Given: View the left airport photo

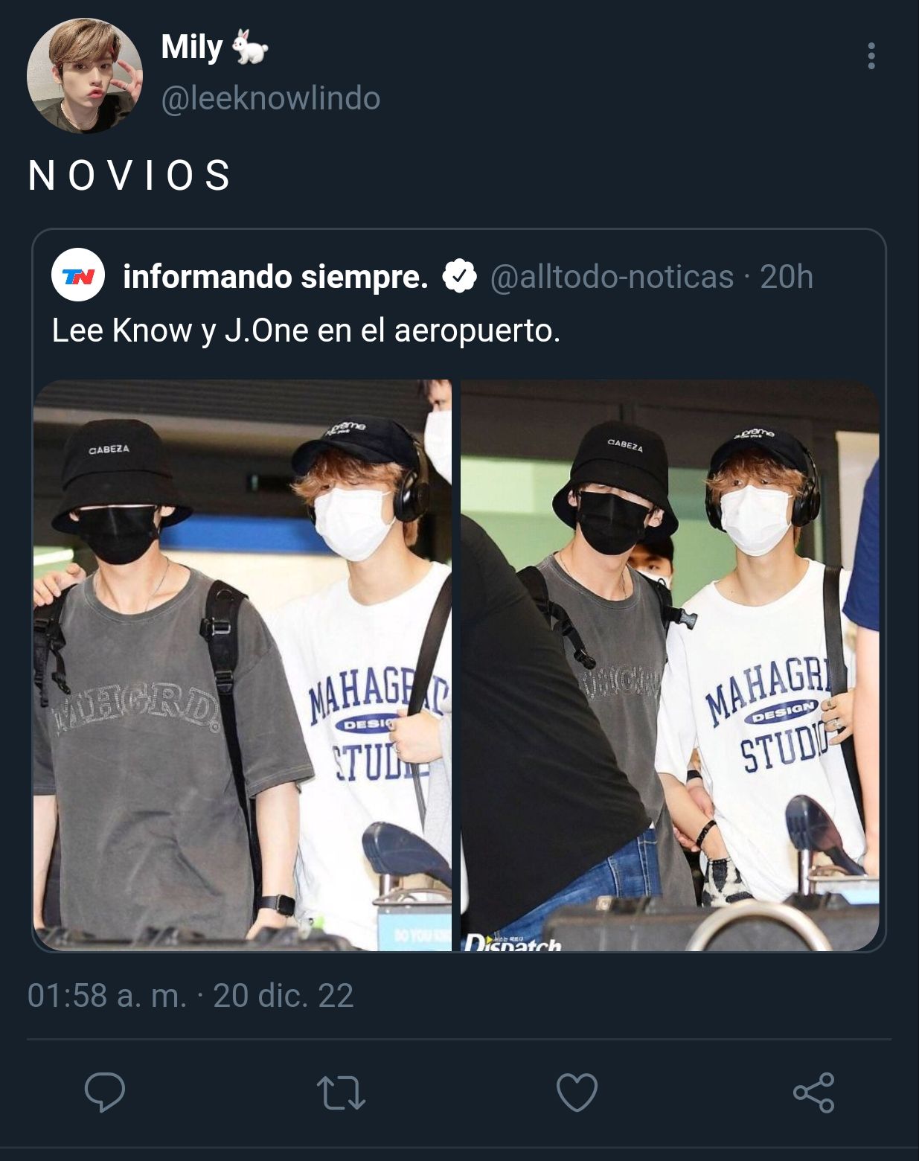Looking at the screenshot, I should 243,665.
